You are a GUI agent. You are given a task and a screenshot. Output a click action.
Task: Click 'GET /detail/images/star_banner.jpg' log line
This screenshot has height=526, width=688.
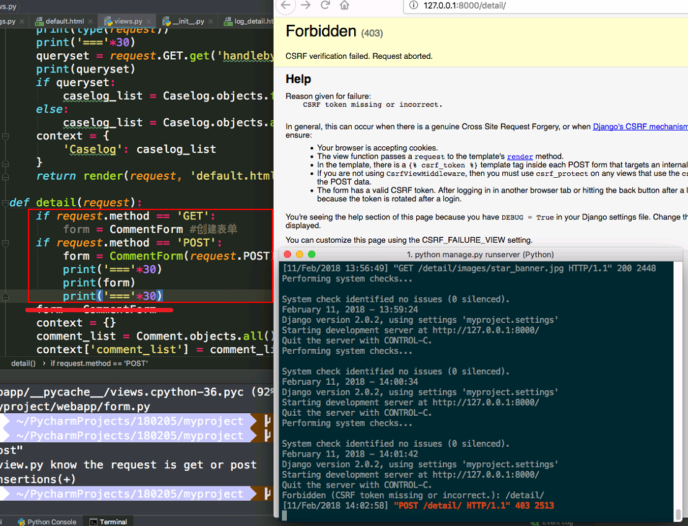[x=469, y=268]
